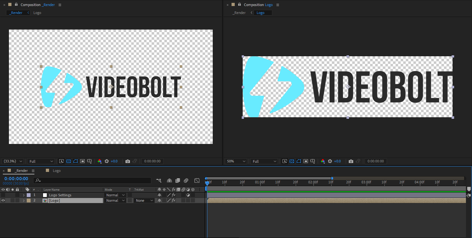Select Logo breadcrumb in right viewer
472x238 pixels.
261,13
